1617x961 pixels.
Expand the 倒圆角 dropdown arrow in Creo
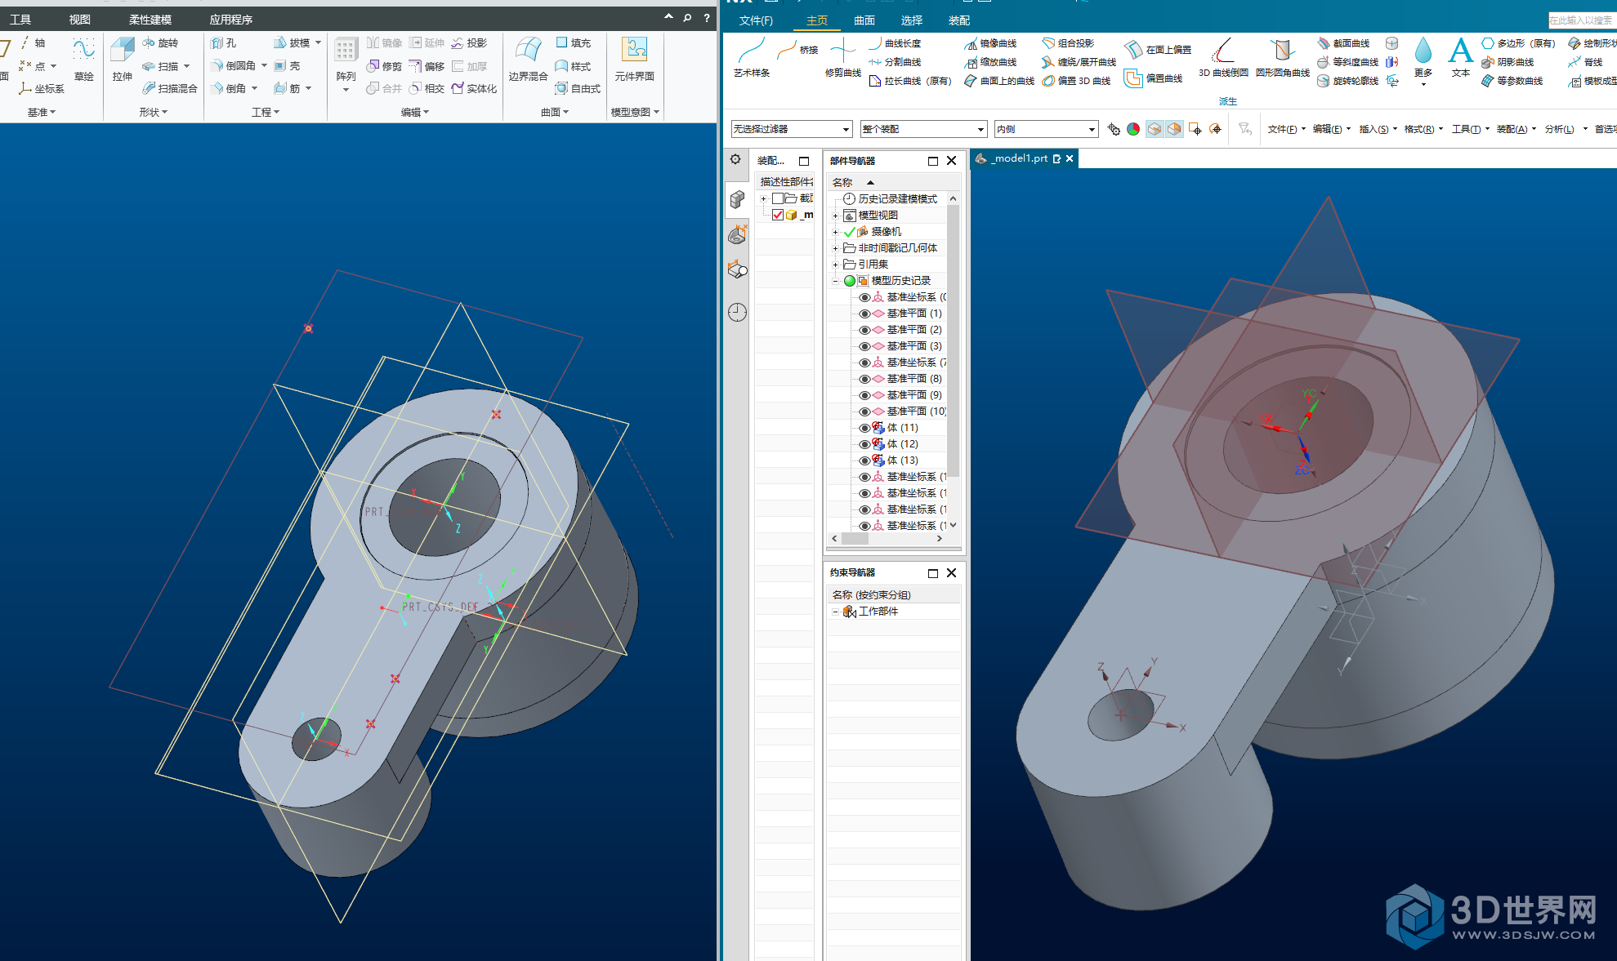coord(264,65)
